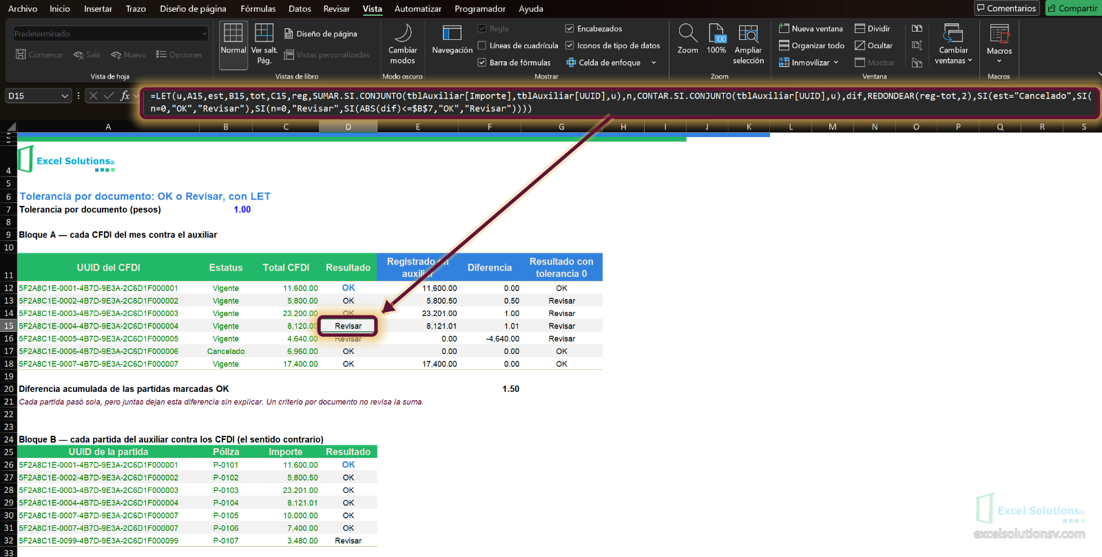This screenshot has height=557, width=1102.
Task: Hide the window with Ocultar
Action: coord(873,45)
